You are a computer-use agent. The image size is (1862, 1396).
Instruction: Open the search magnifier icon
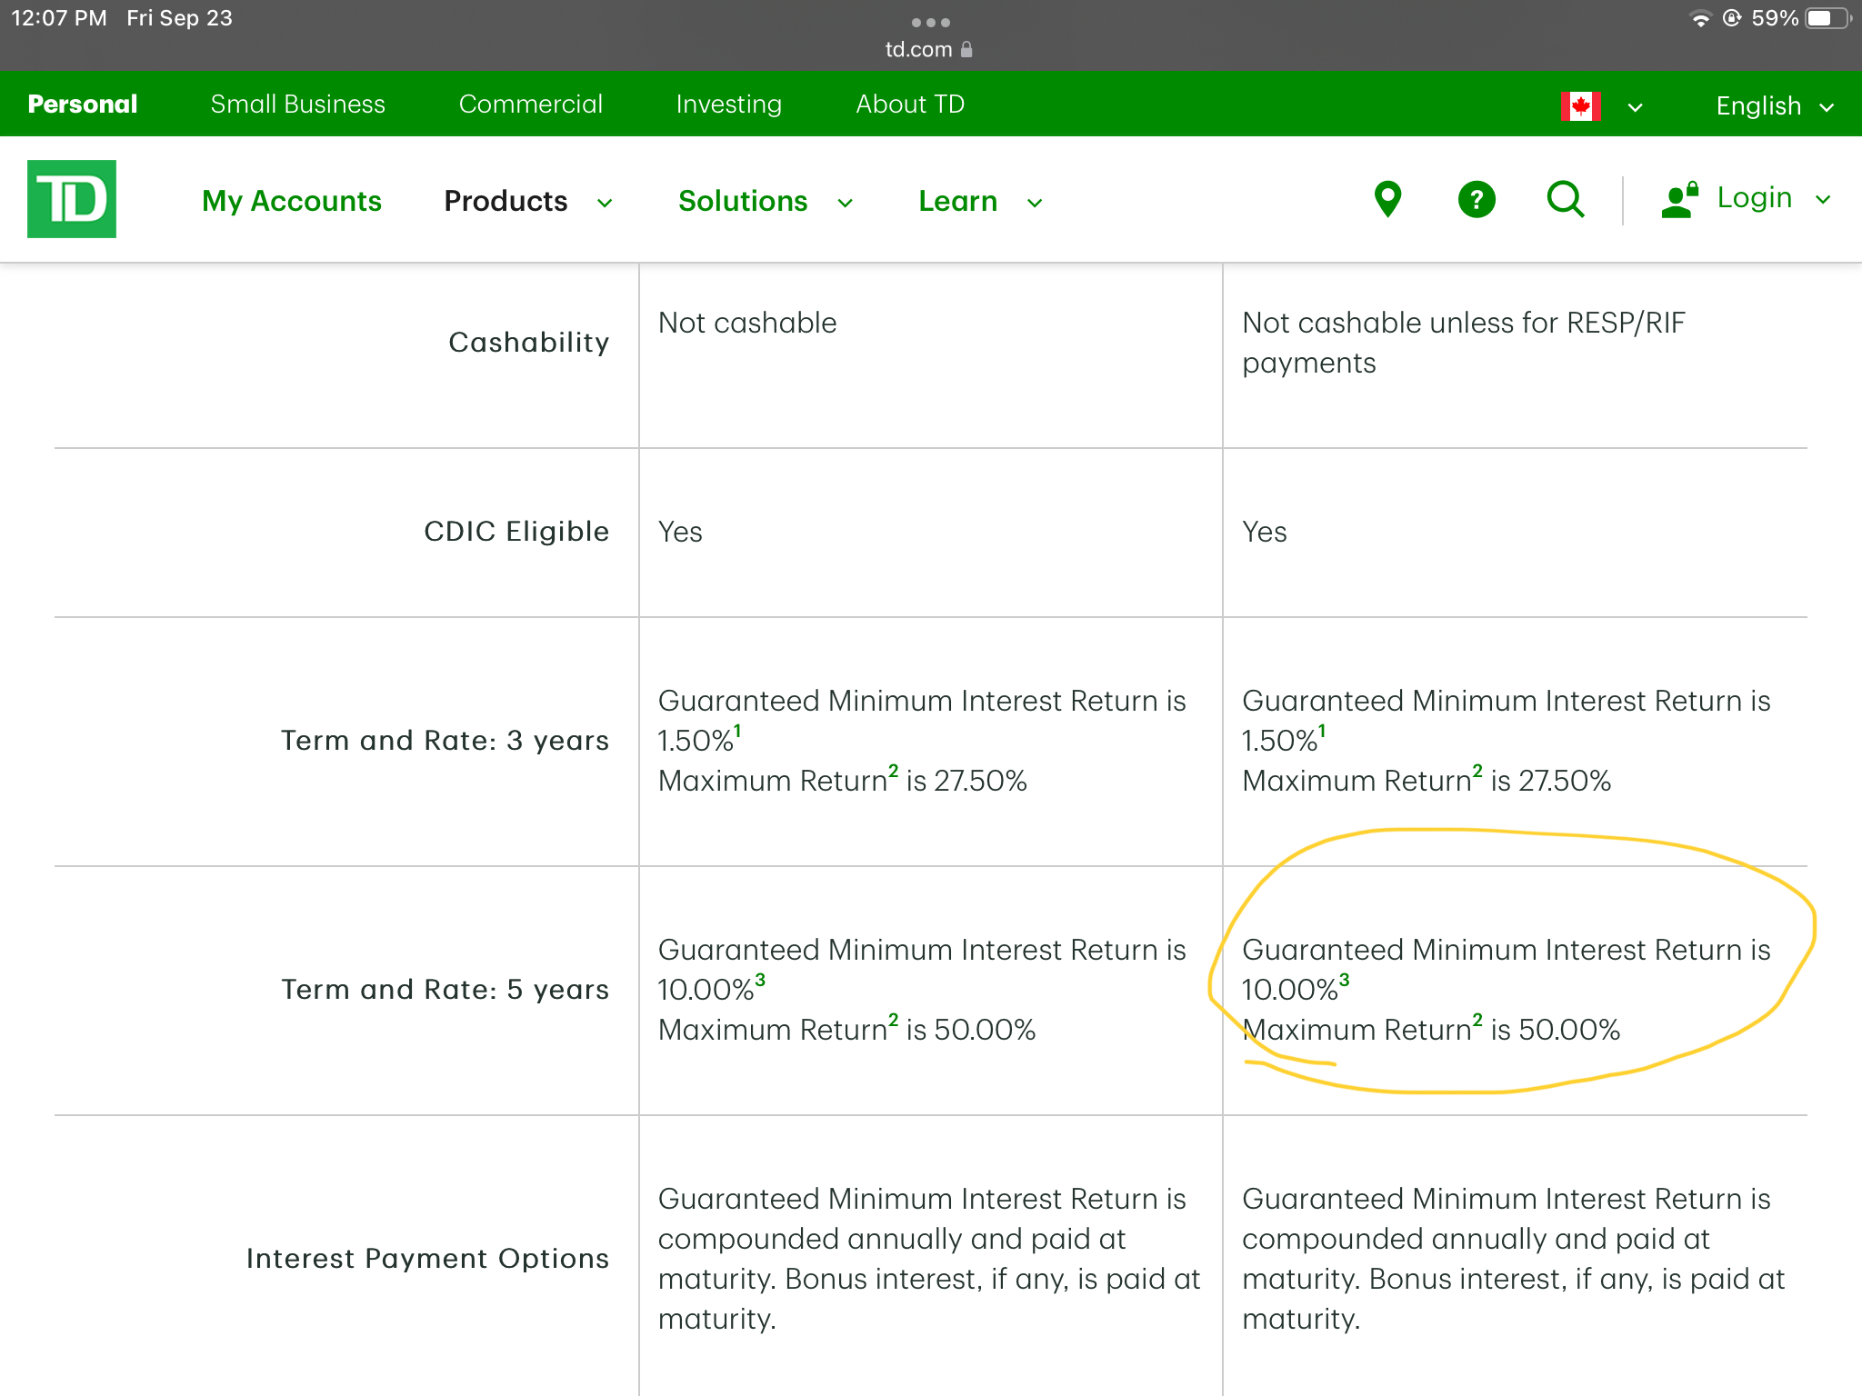[1566, 199]
